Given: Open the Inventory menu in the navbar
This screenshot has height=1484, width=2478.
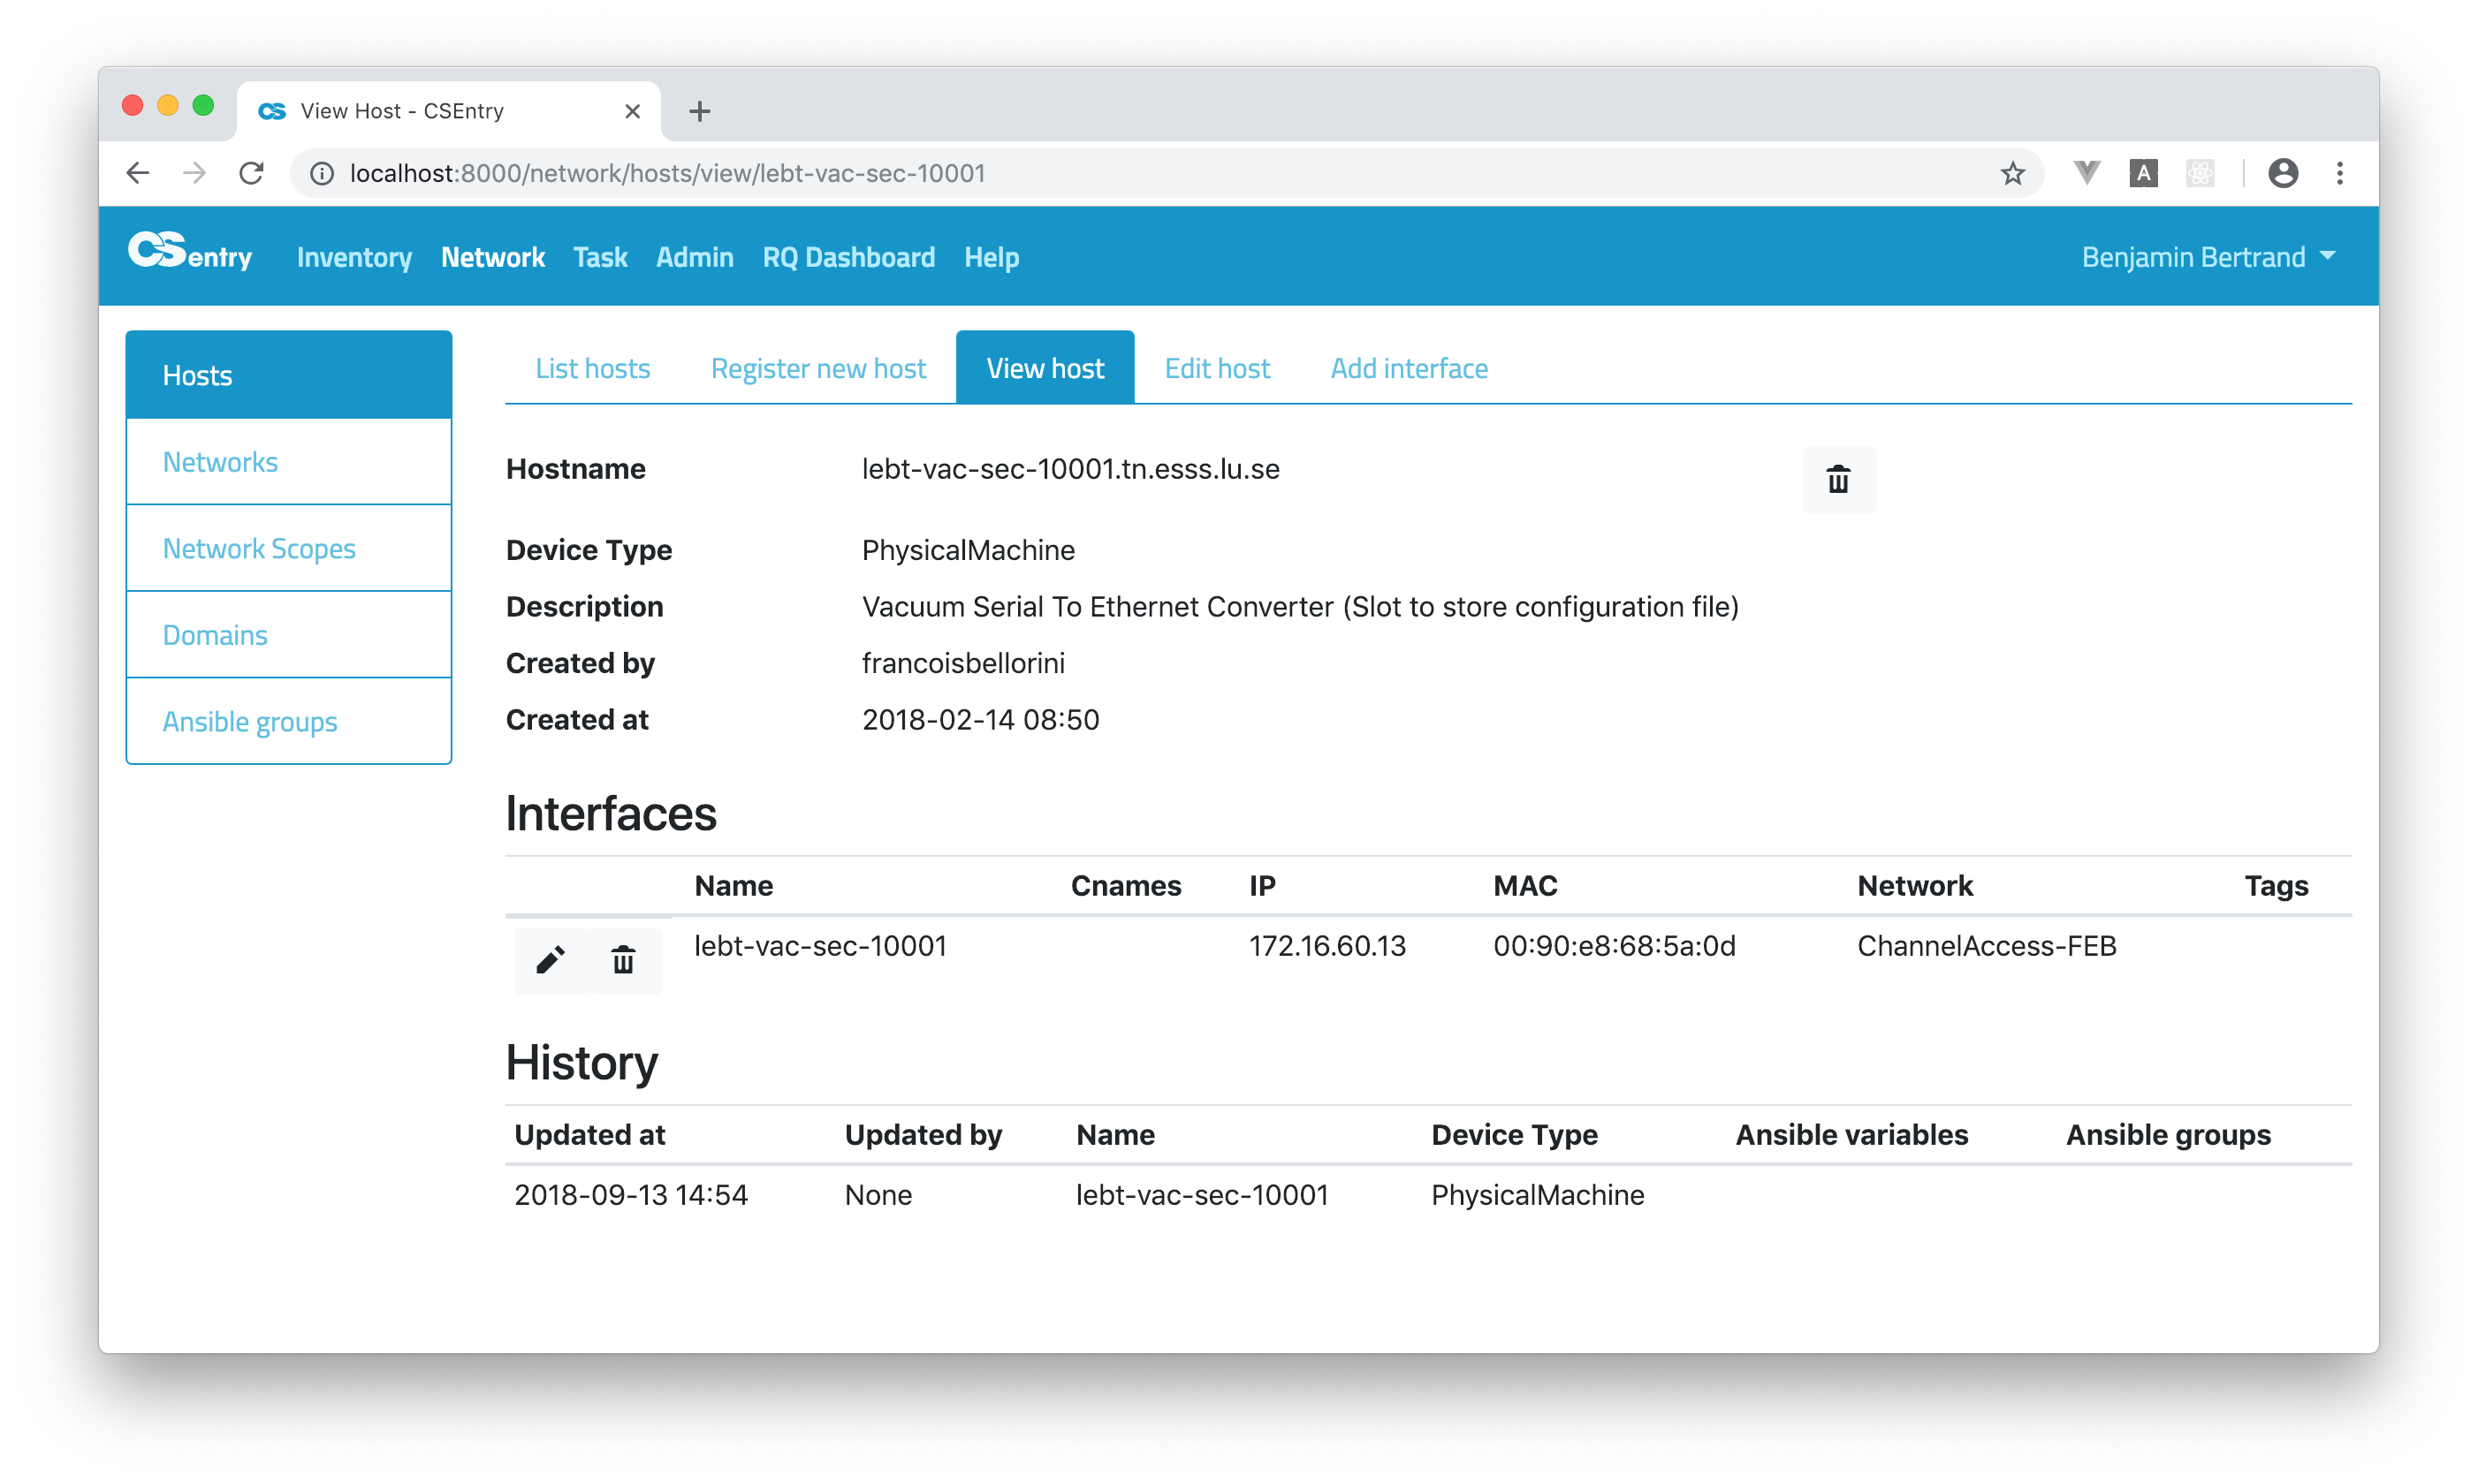Looking at the screenshot, I should coord(354,257).
